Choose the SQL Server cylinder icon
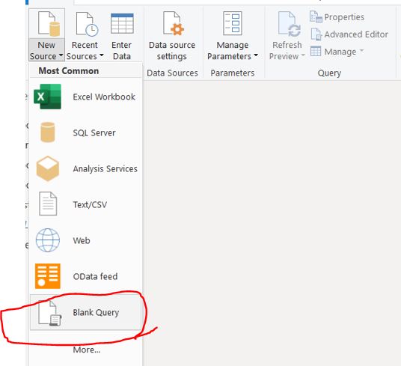Image resolution: width=401 pixels, height=366 pixels. (48, 132)
